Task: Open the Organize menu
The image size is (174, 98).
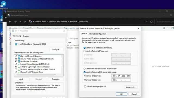Action: pos(14,28)
